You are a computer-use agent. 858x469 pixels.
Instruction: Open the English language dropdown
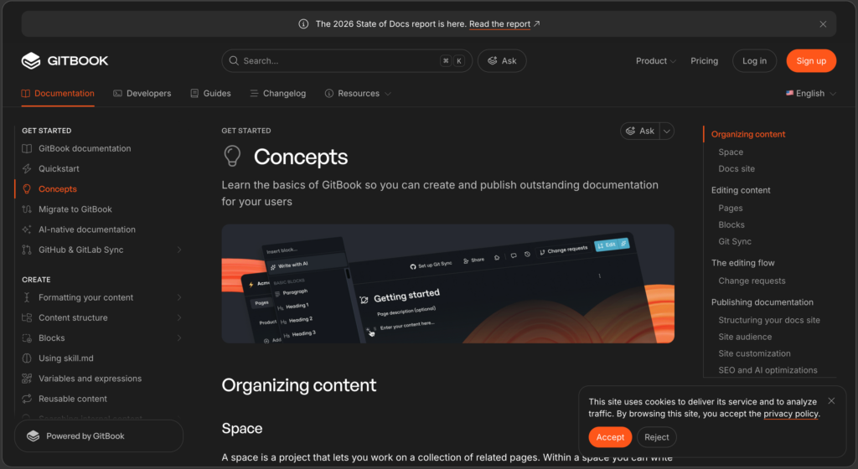811,94
